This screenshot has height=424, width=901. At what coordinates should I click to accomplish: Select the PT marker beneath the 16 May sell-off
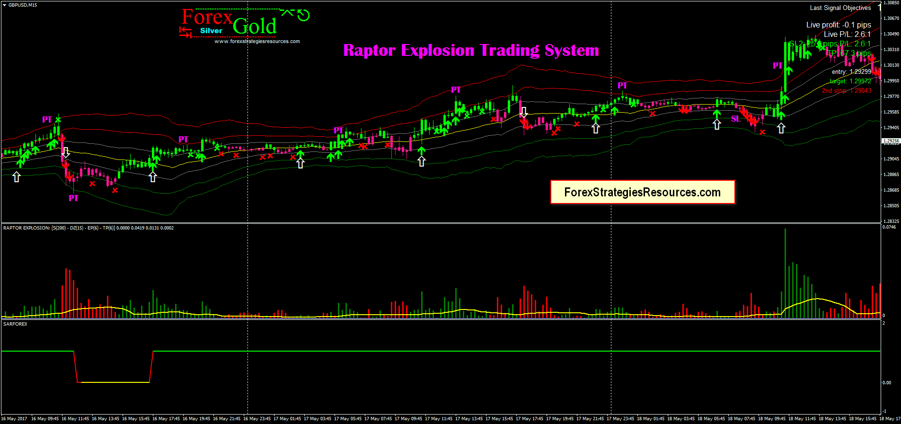click(73, 198)
